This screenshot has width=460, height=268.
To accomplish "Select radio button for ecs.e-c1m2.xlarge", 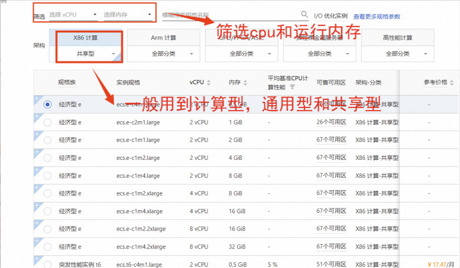I will tap(47, 193).
